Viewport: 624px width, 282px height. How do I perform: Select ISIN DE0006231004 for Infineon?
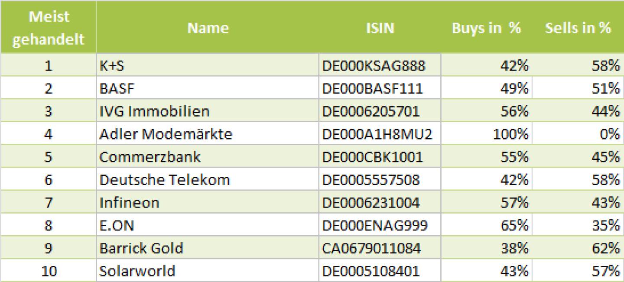371,203
